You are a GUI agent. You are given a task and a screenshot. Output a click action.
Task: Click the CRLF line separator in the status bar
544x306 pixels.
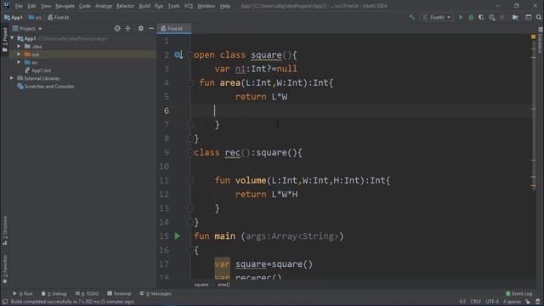476,302
